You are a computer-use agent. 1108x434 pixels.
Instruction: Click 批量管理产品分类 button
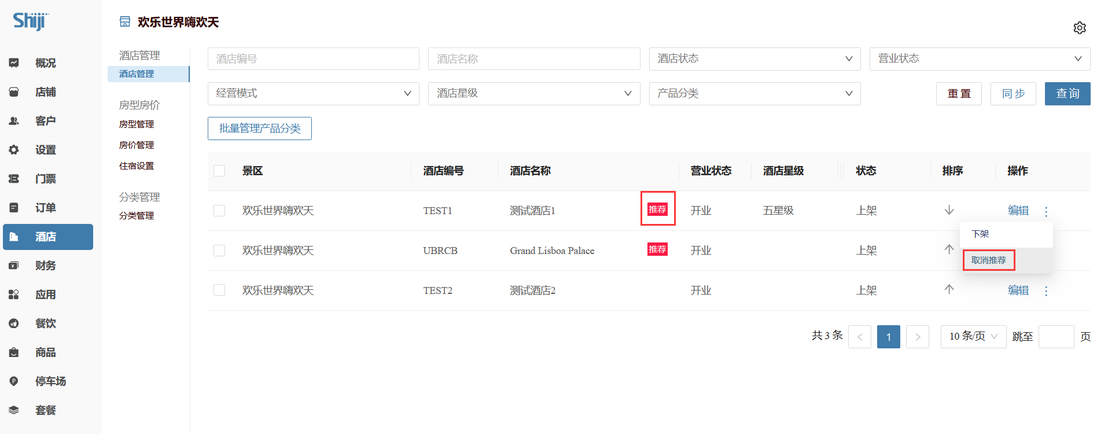pos(259,128)
